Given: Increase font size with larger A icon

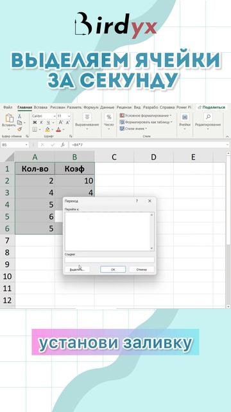Looking at the screenshot, I should (x=61, y=122).
